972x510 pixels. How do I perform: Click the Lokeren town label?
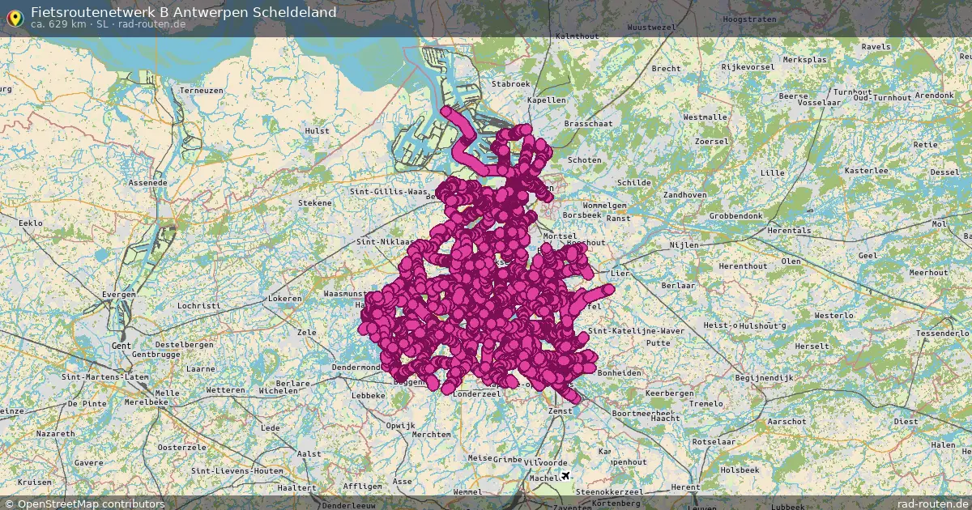(284, 299)
